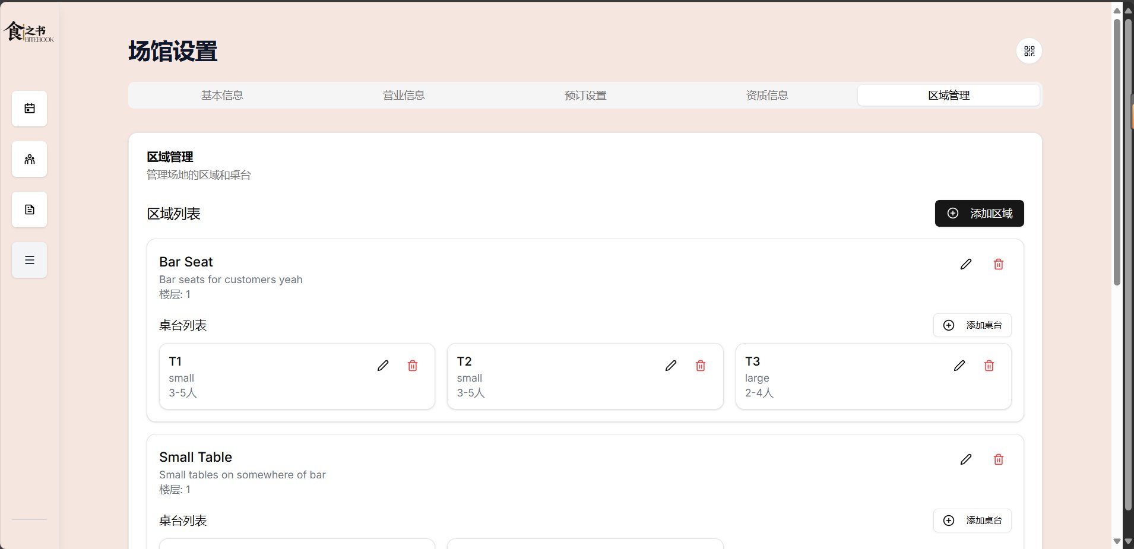This screenshot has height=549, width=1134.
Task: Delete table T2 with the trash icon
Action: click(x=701, y=366)
